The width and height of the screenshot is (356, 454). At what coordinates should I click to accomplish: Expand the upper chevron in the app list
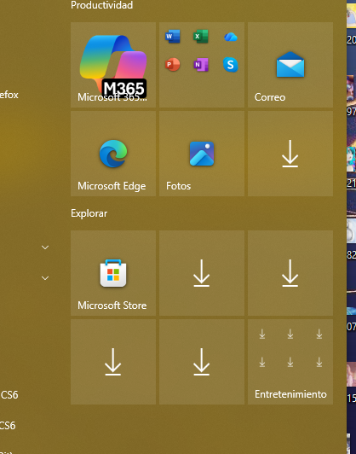click(x=45, y=247)
